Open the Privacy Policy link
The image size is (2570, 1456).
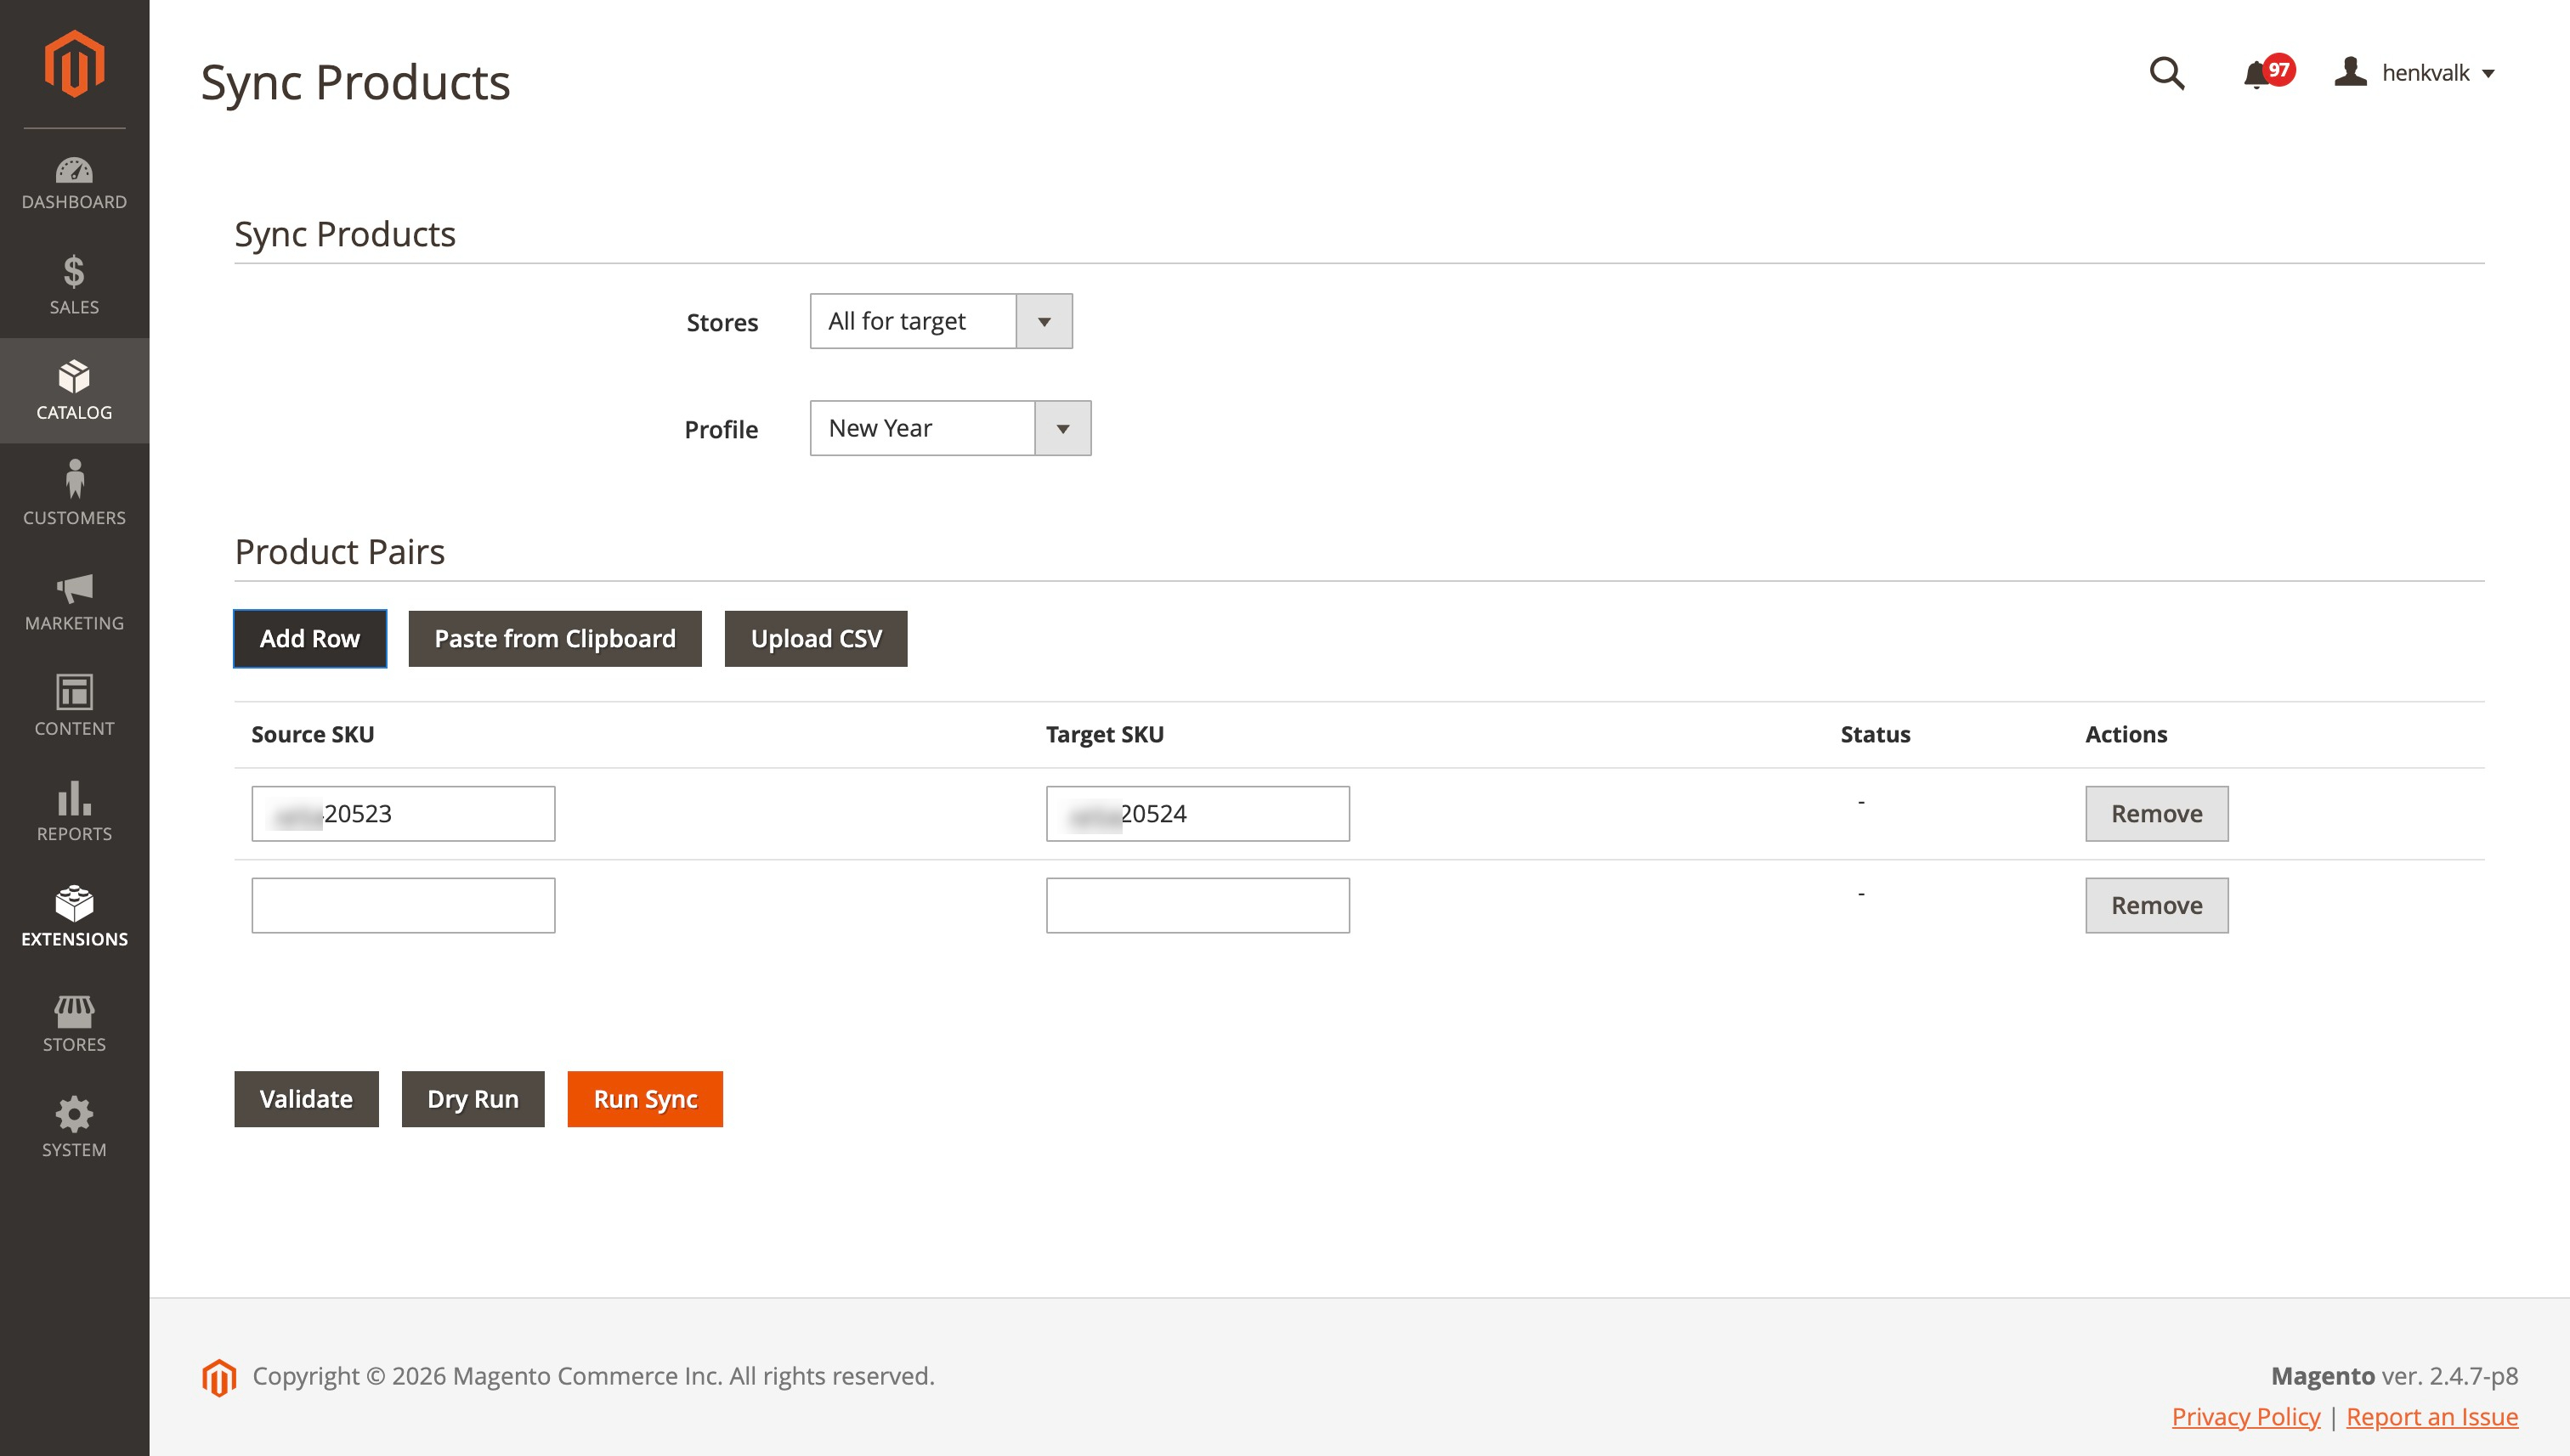click(x=2245, y=1417)
